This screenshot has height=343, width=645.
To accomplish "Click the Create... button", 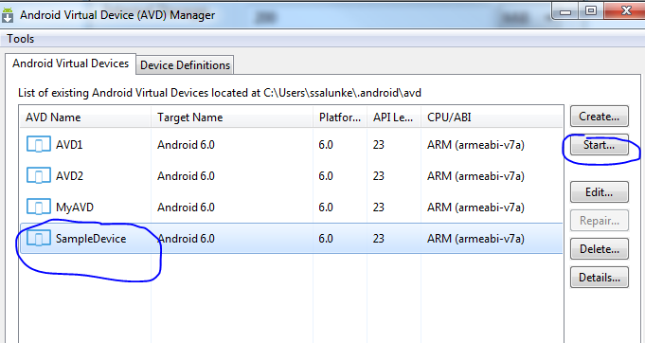I will pyautogui.click(x=599, y=117).
